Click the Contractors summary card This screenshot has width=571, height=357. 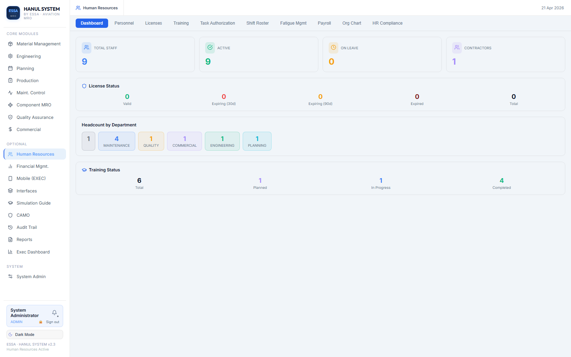click(x=505, y=55)
